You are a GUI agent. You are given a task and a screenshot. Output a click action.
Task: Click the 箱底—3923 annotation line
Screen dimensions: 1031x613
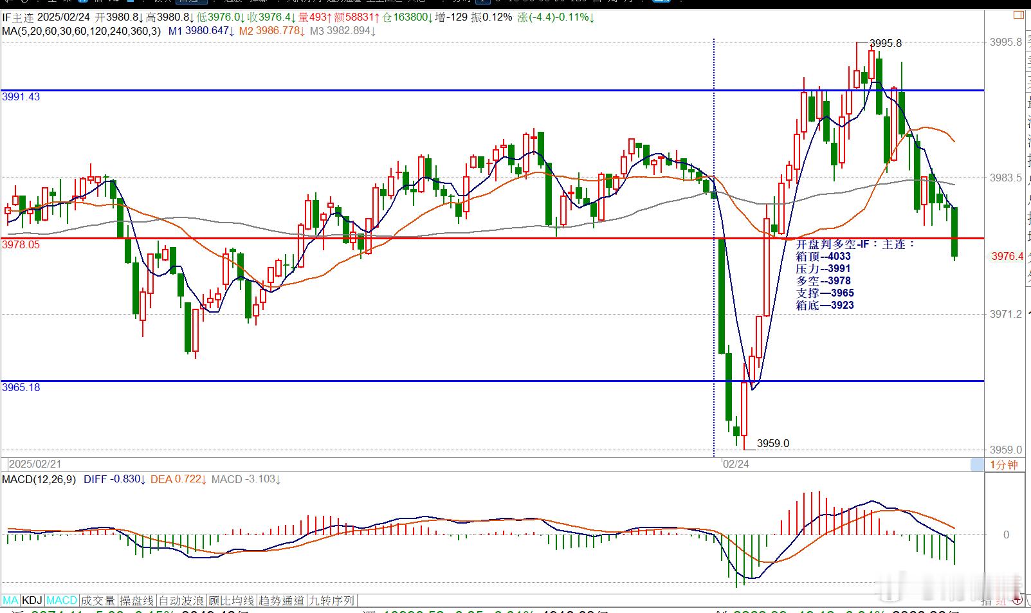tap(825, 306)
